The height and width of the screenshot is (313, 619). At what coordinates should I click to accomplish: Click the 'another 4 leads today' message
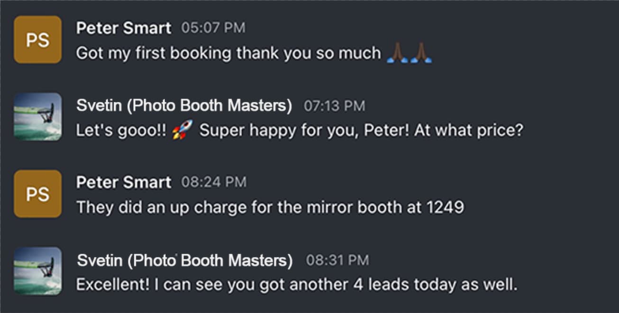pyautogui.click(x=297, y=285)
